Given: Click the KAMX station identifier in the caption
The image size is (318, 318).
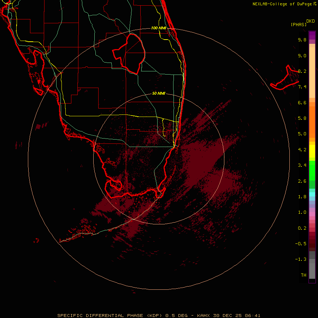Looking at the screenshot, I should coord(204,316).
